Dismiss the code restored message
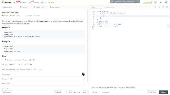The image size is (170, 95). 167,87
